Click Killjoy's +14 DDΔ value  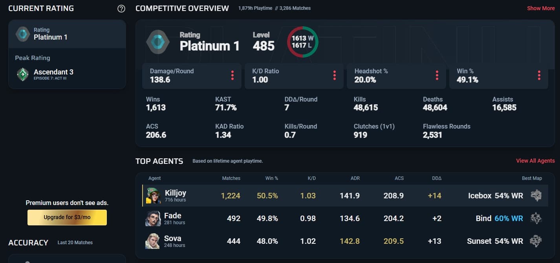[435, 196]
